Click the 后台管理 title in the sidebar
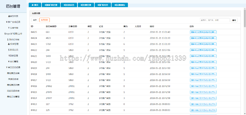 tap(13, 7)
